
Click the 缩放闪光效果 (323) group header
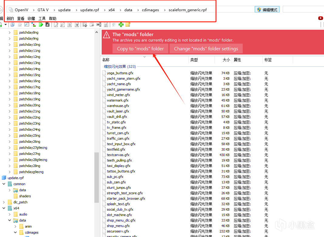pyautogui.click(x=120, y=66)
